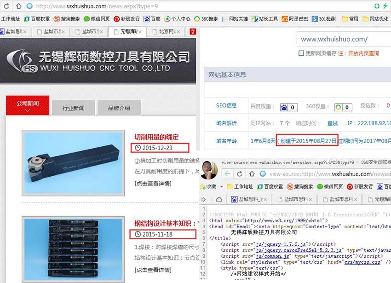Viewport: 391px width, 283px height.
Task: Click the user avatar in lower browser window
Action: coord(210,170)
